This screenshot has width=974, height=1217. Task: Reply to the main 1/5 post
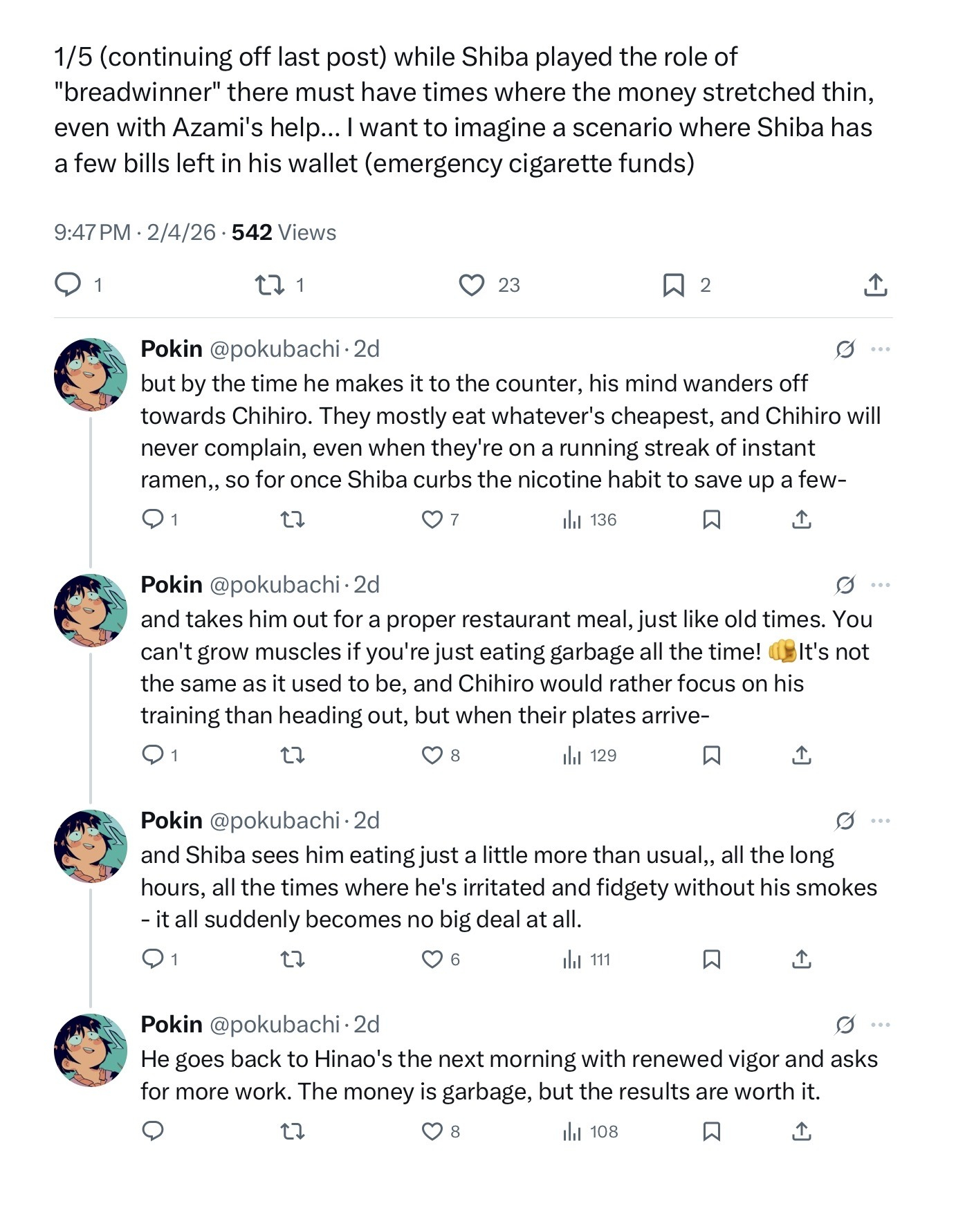68,285
